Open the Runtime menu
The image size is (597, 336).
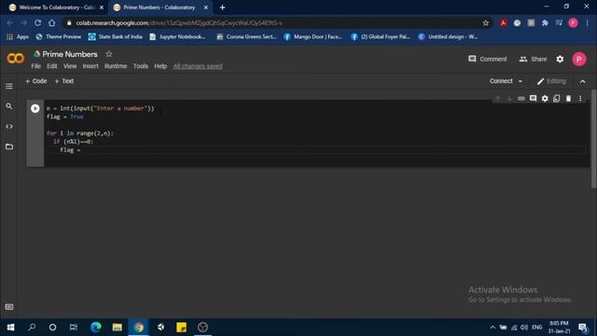click(116, 66)
